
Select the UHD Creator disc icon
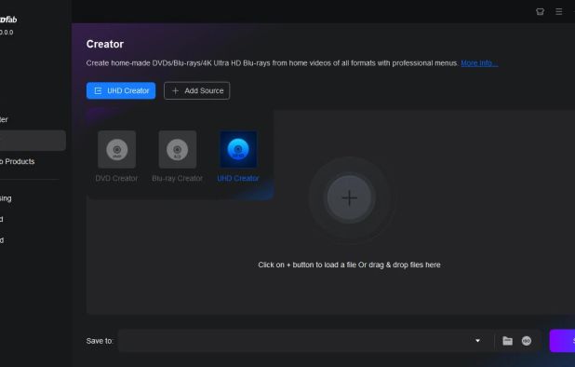238,149
